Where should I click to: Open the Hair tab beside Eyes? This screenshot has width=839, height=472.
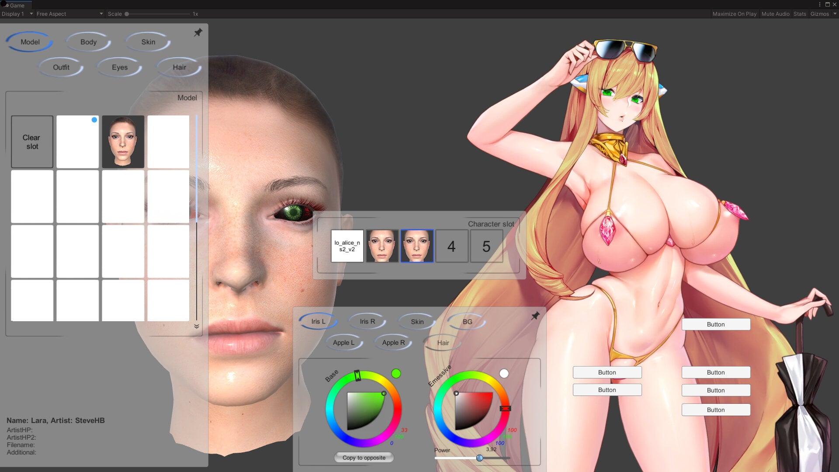pyautogui.click(x=179, y=67)
